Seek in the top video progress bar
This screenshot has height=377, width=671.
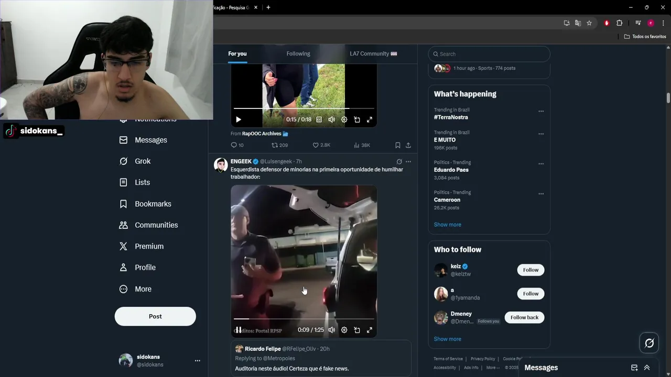pyautogui.click(x=304, y=108)
